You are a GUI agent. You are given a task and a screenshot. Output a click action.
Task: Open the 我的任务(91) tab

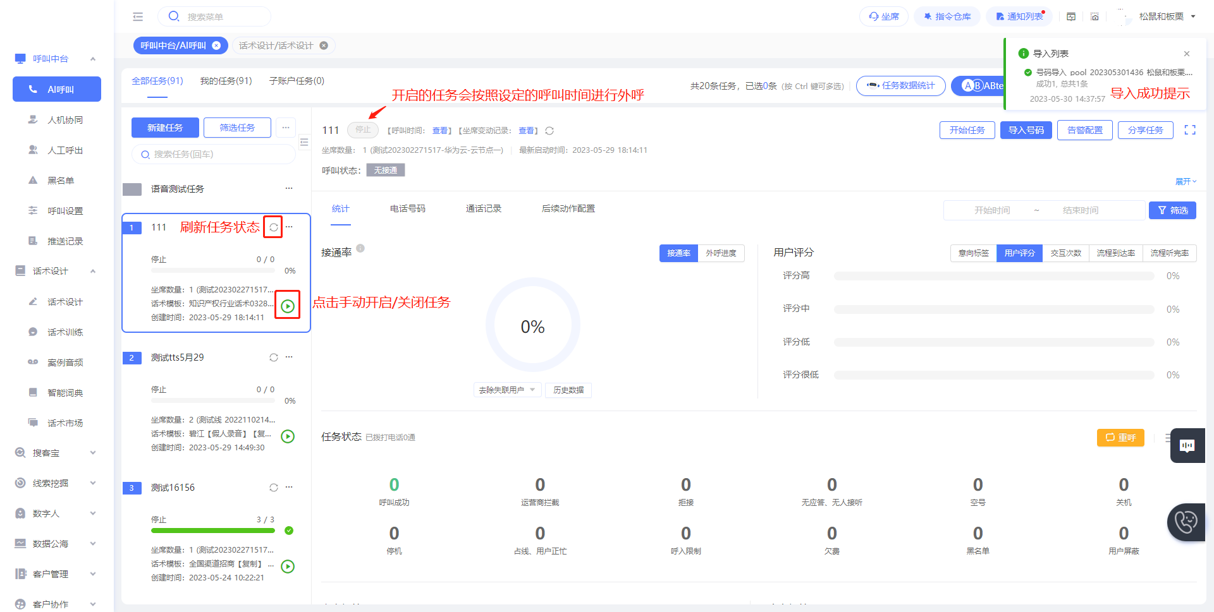point(226,81)
